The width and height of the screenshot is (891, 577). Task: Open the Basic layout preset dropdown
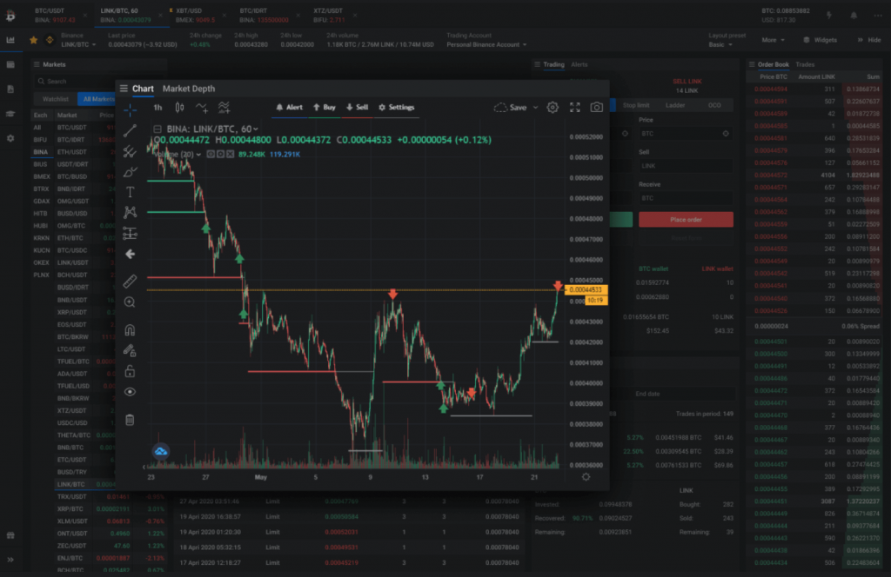pos(720,45)
